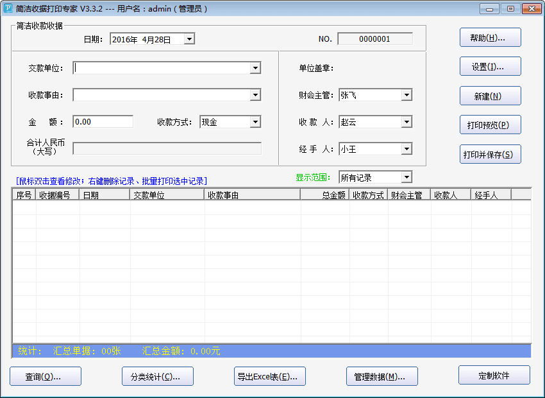The image size is (545, 398).
Task: Open 分类统计(C) statistics button
Action: tap(158, 377)
